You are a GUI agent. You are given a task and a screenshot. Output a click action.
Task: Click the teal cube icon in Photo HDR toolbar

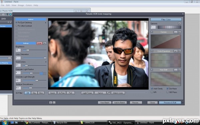[x=10, y=14]
